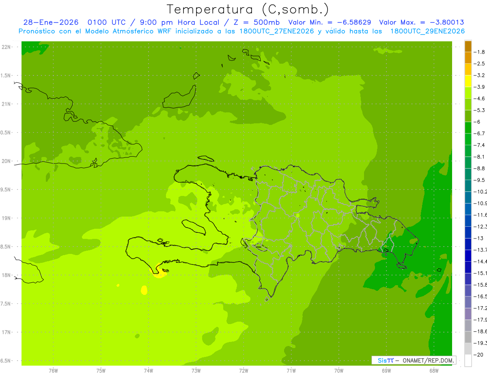
Task: Click the 18N latitude label
Action: coord(6,275)
